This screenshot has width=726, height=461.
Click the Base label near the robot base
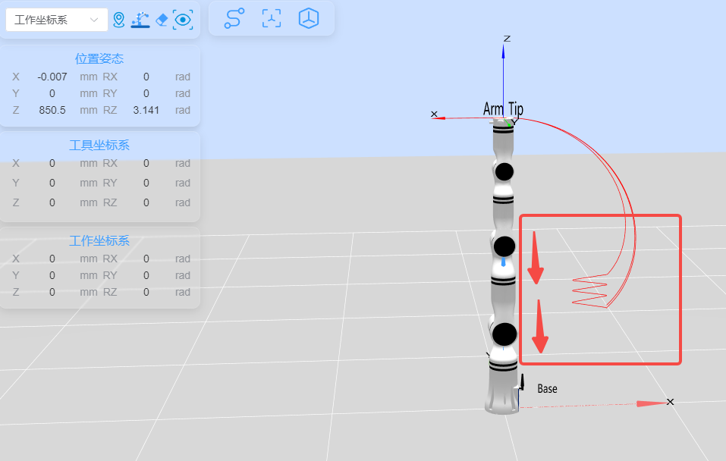pyautogui.click(x=547, y=388)
